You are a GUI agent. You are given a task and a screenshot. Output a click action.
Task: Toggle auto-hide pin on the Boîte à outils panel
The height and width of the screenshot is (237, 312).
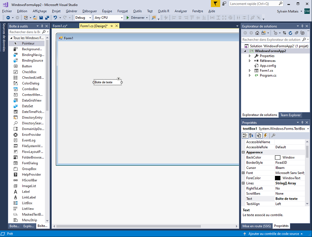tap(42, 26)
